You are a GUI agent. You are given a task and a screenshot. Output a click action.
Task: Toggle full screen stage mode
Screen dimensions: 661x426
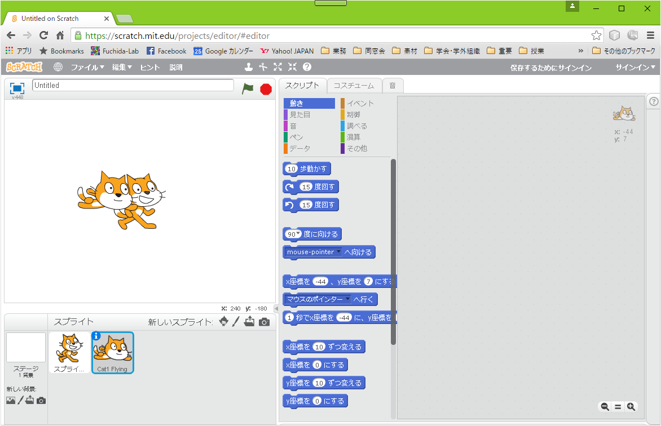17,88
